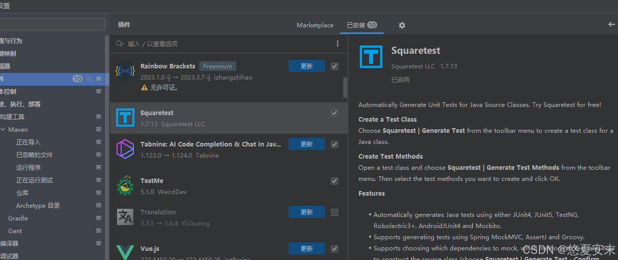
Task: Click the back arrow at top right
Action: click(611, 24)
